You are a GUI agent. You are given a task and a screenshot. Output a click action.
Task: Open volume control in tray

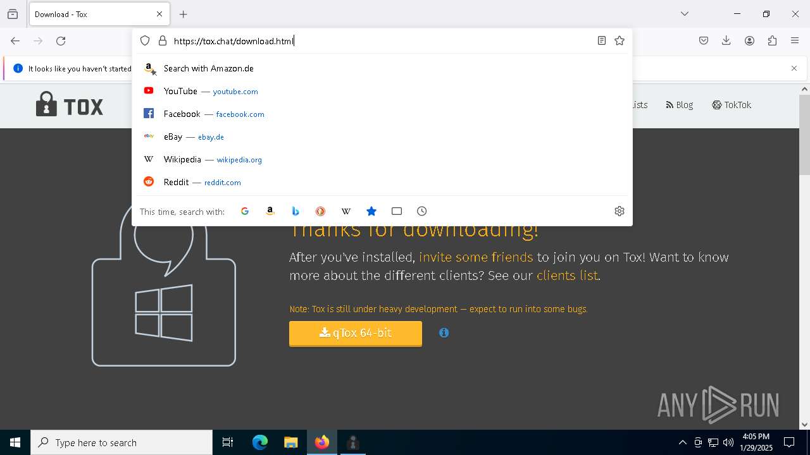click(x=728, y=442)
